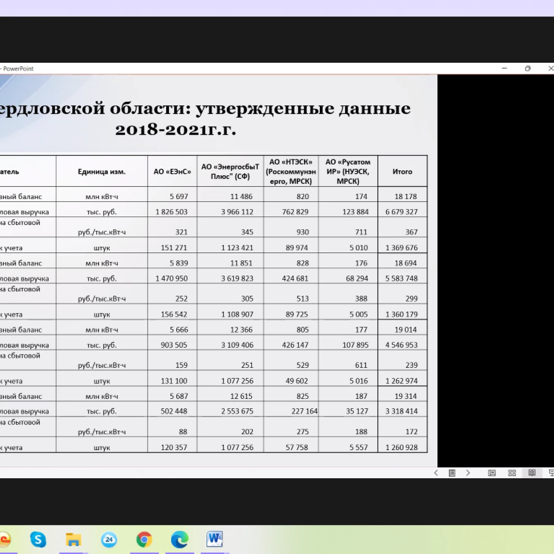Launch the blue 24 cloud app
The image size is (554, 554).
(x=109, y=539)
